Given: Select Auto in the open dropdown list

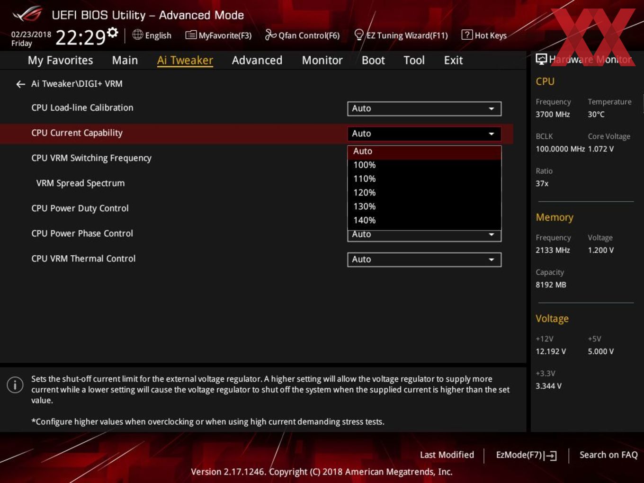Looking at the screenshot, I should pos(424,152).
